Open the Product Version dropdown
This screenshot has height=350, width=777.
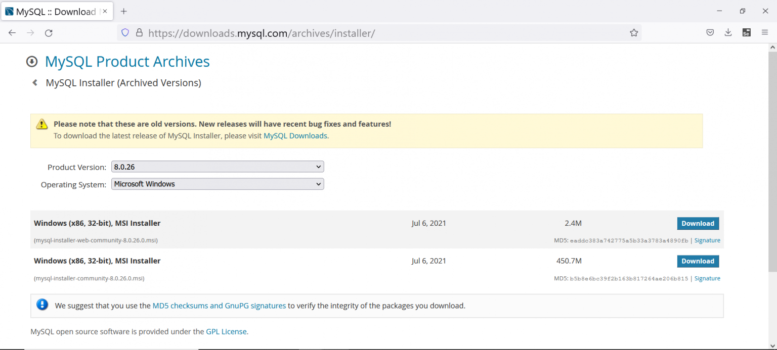217,166
